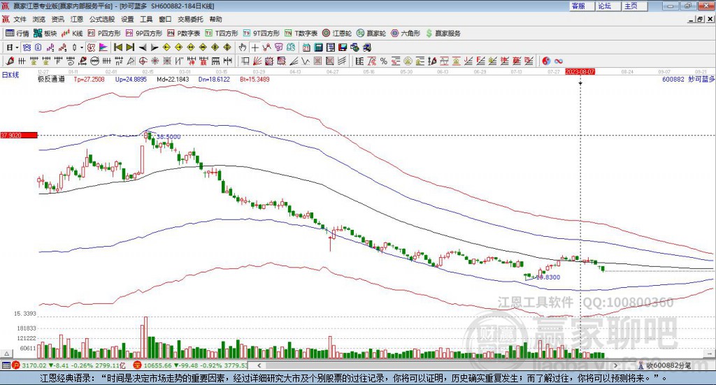Open the 公式选股 menu
Viewport: 716px width, 385px height.
tap(102, 19)
